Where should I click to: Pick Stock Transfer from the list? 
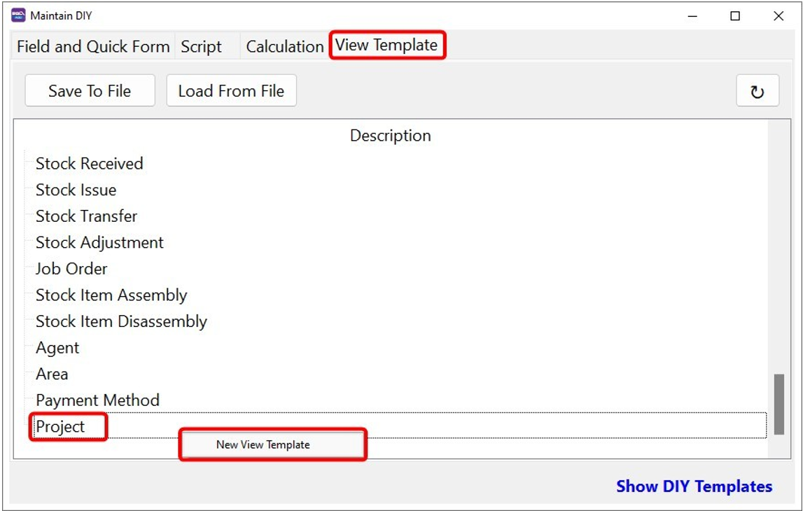(87, 216)
